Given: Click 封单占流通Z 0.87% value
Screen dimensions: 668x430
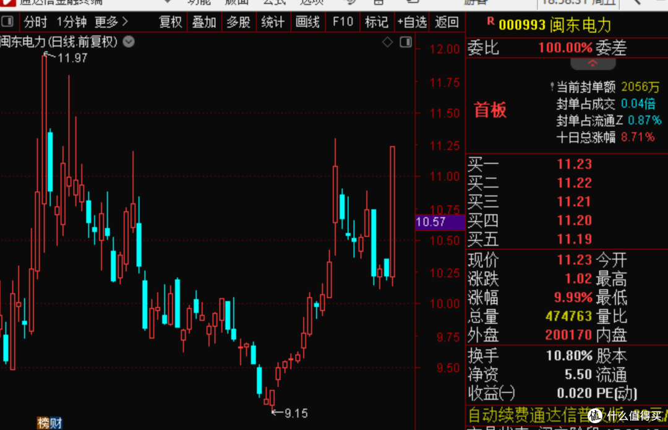Looking at the screenshot, I should (x=644, y=120).
